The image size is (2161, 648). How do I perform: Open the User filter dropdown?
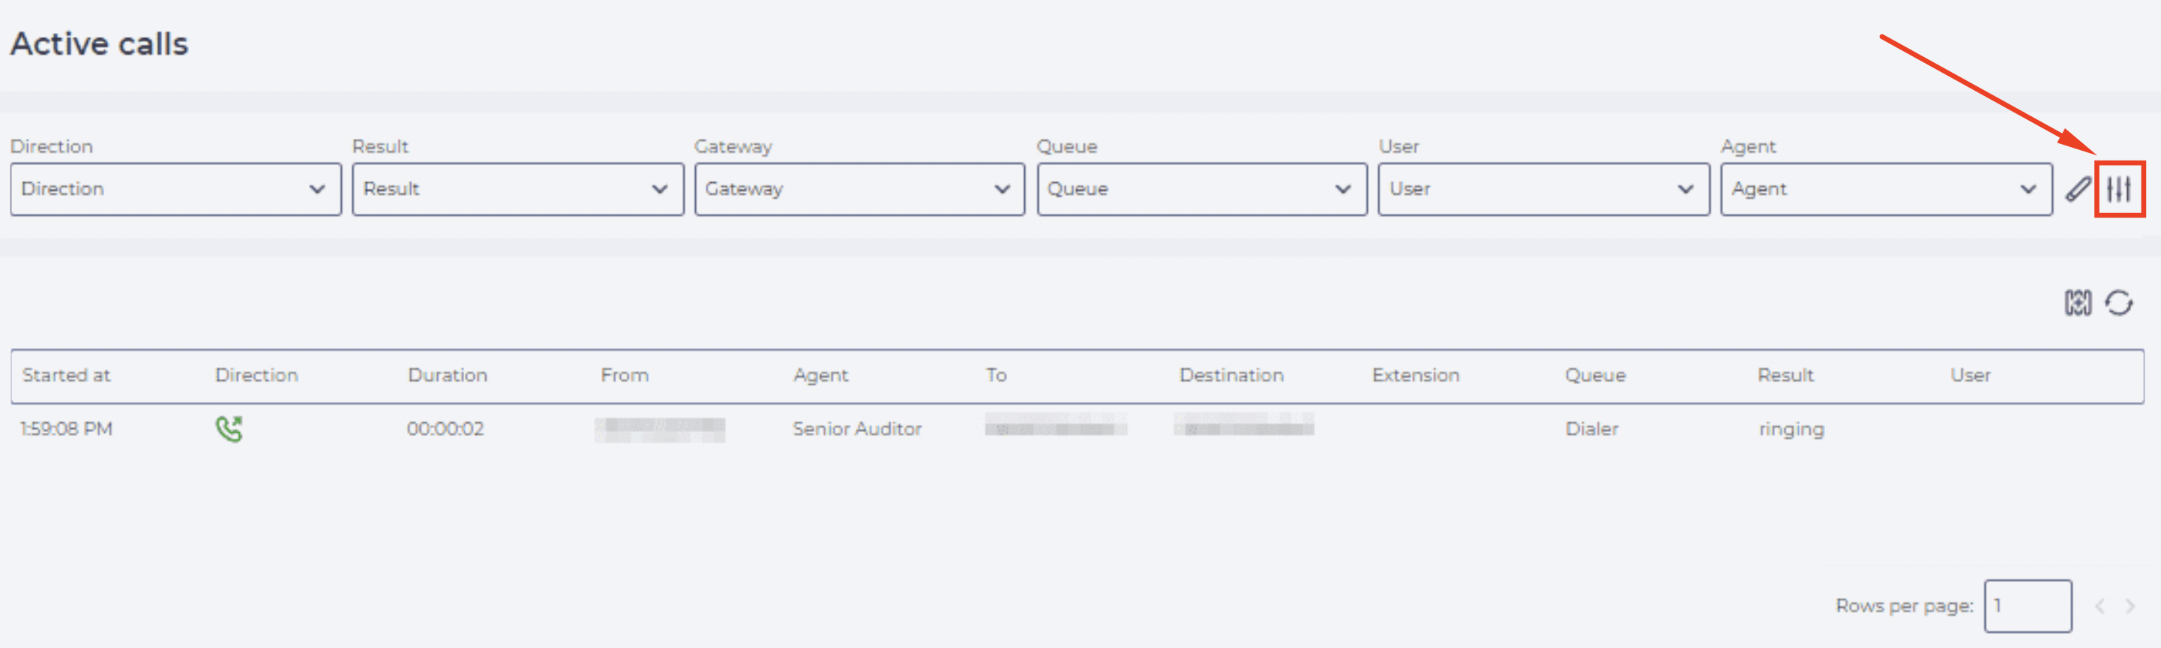(1544, 189)
